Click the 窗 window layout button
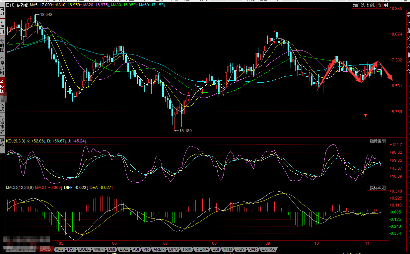The width and height of the screenshot is (410, 254). point(379,5)
